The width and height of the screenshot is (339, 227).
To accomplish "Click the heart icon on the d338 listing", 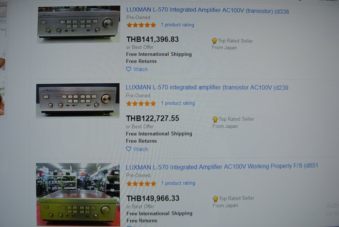I will coord(129,69).
